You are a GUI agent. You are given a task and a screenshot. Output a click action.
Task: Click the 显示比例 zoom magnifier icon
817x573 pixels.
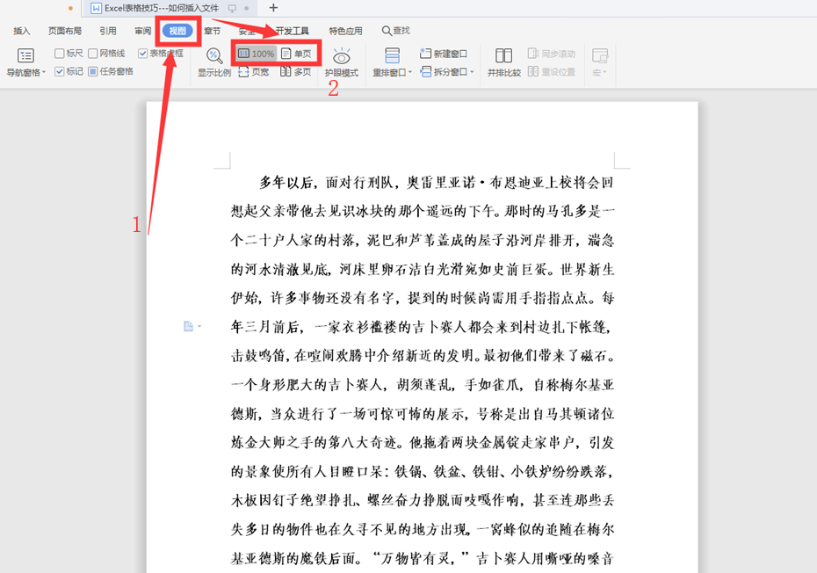pyautogui.click(x=213, y=55)
